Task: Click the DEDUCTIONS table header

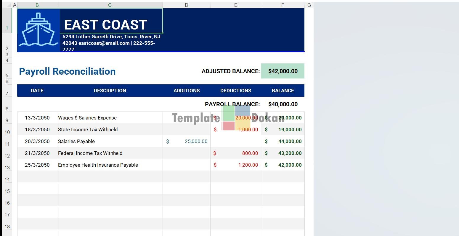Action: 235,91
